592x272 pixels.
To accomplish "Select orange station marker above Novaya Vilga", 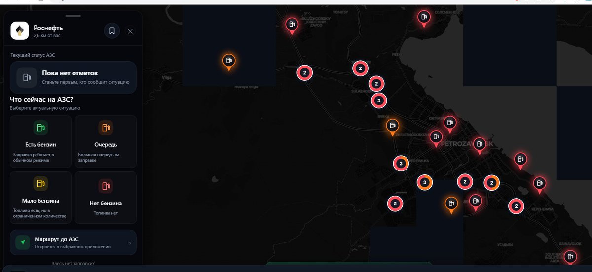I will coord(229,62).
